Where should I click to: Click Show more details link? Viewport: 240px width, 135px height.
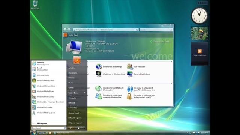[x=161, y=42]
